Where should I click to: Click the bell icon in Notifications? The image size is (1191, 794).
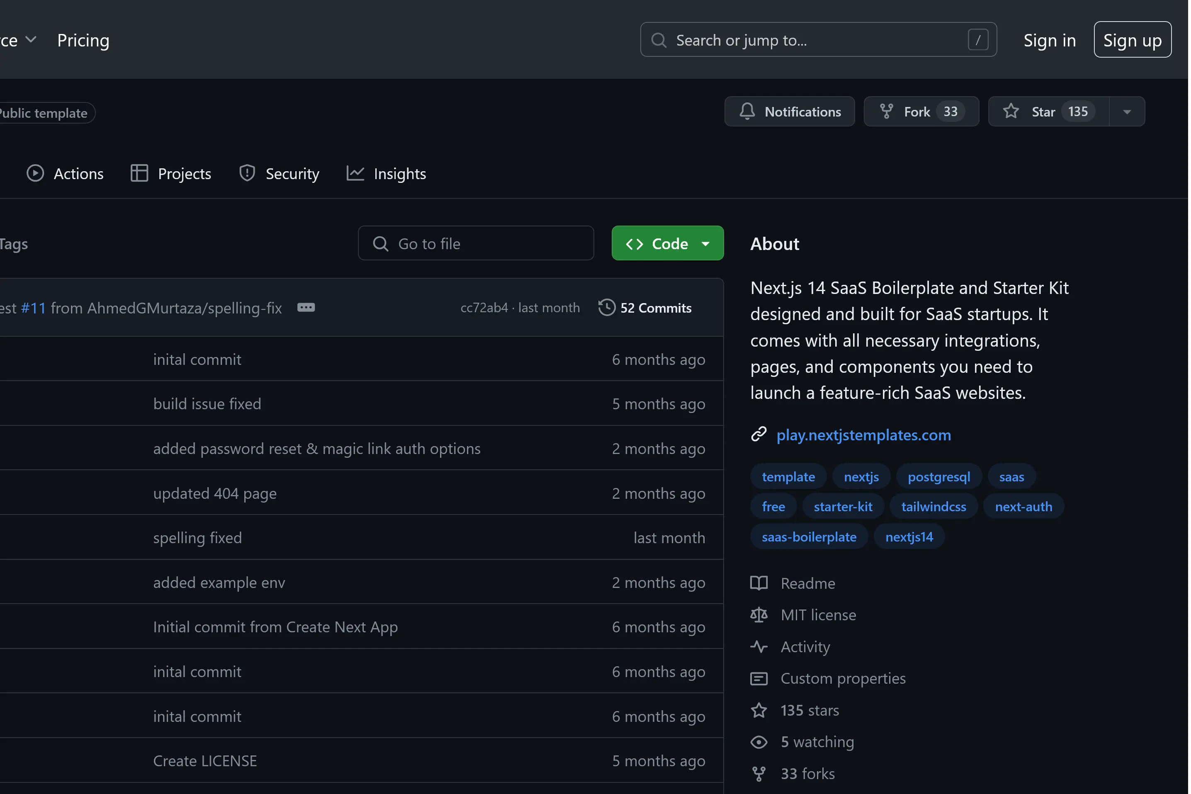click(747, 112)
